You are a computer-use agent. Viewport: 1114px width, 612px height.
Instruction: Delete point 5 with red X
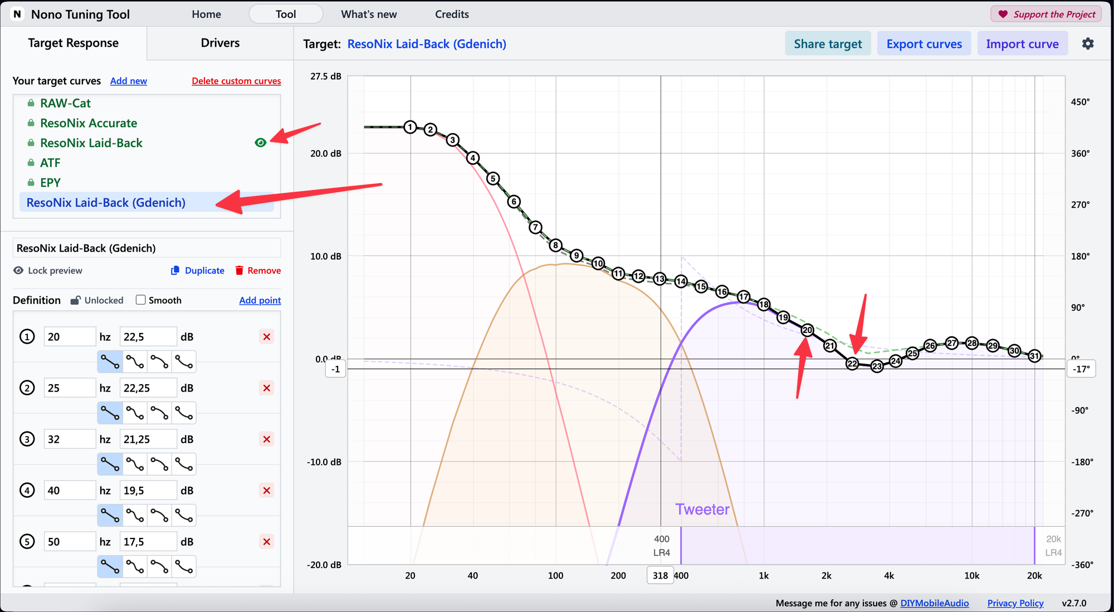[x=267, y=542]
